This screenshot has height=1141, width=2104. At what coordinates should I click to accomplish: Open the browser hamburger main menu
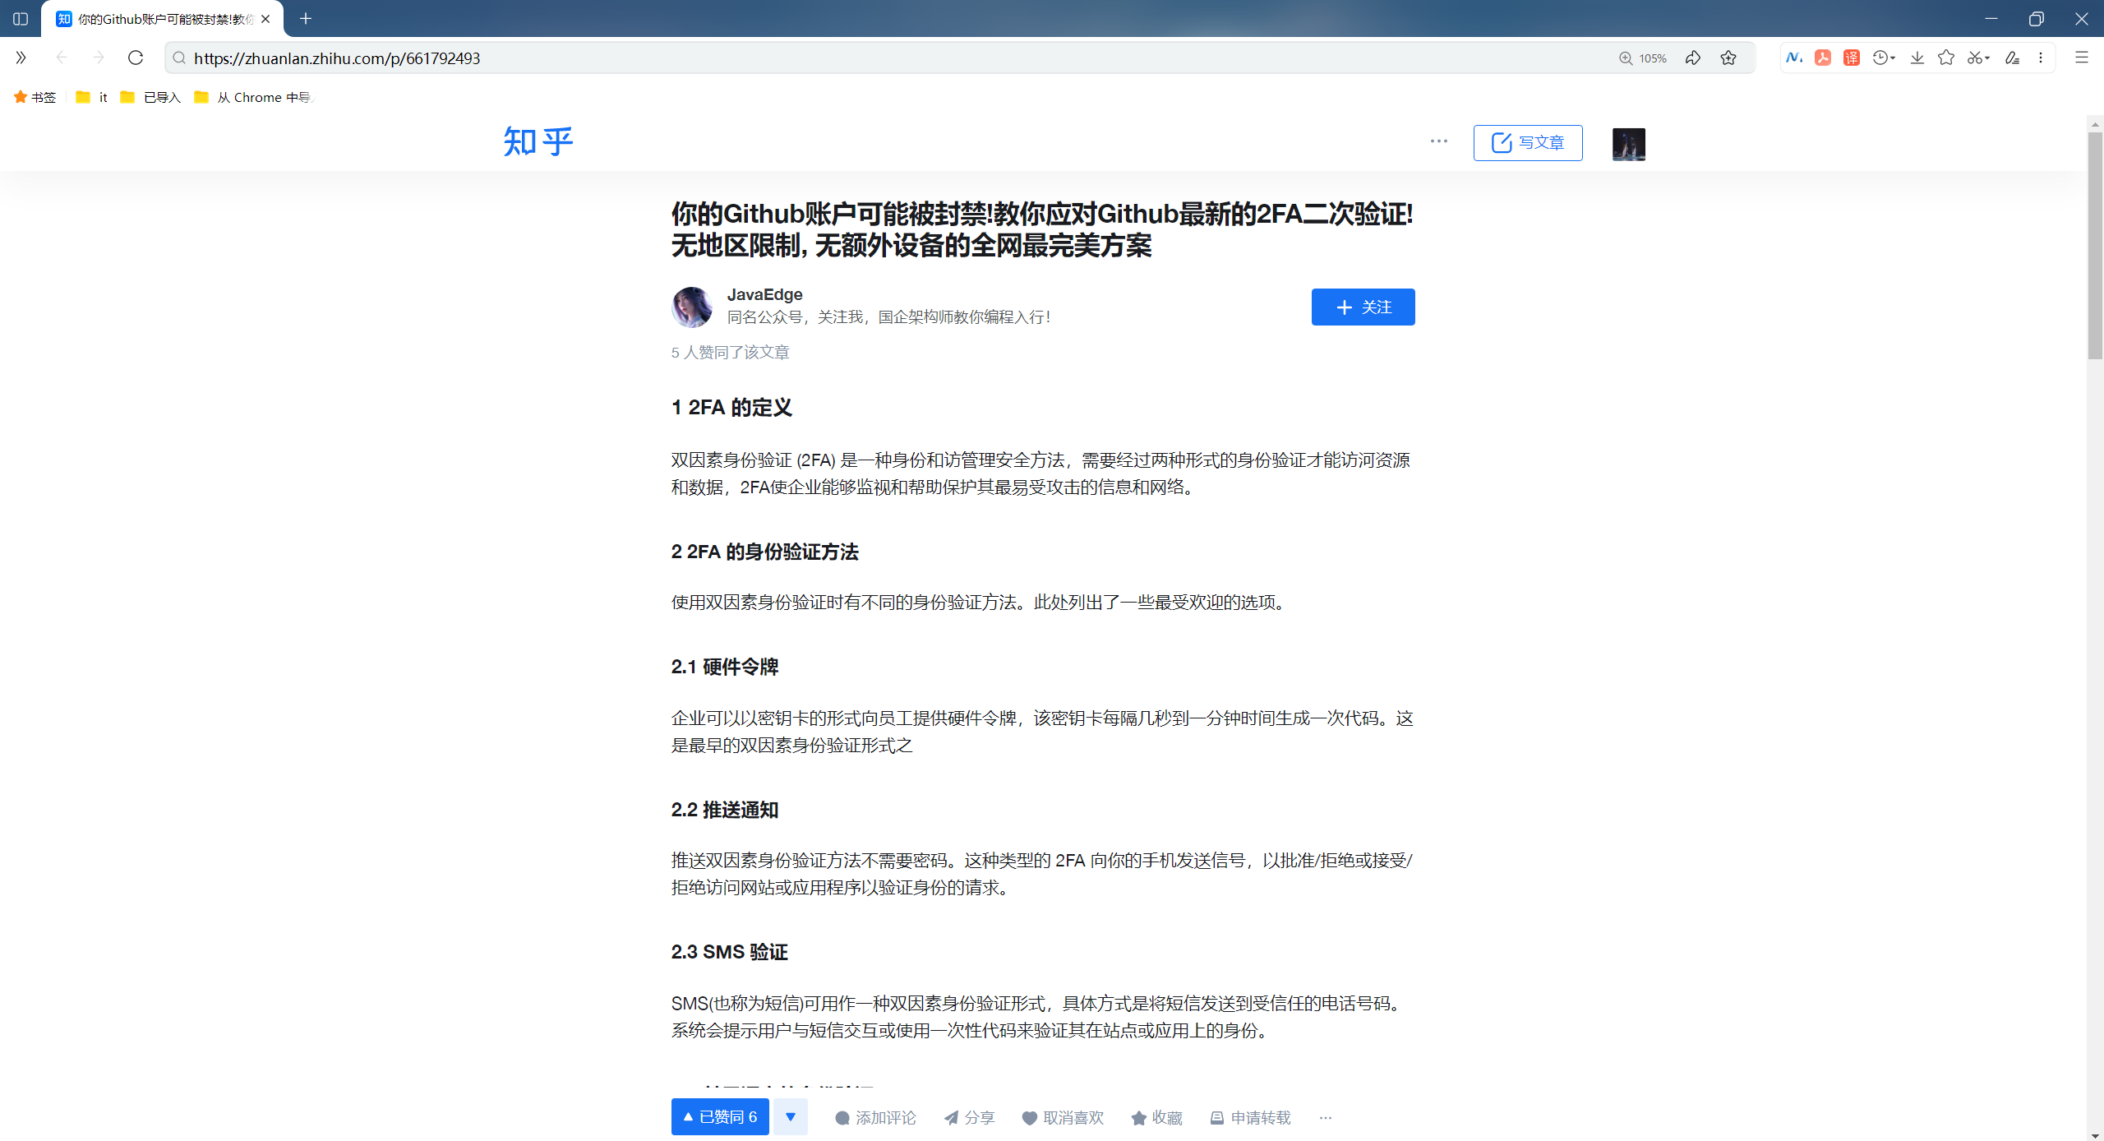point(2082,58)
